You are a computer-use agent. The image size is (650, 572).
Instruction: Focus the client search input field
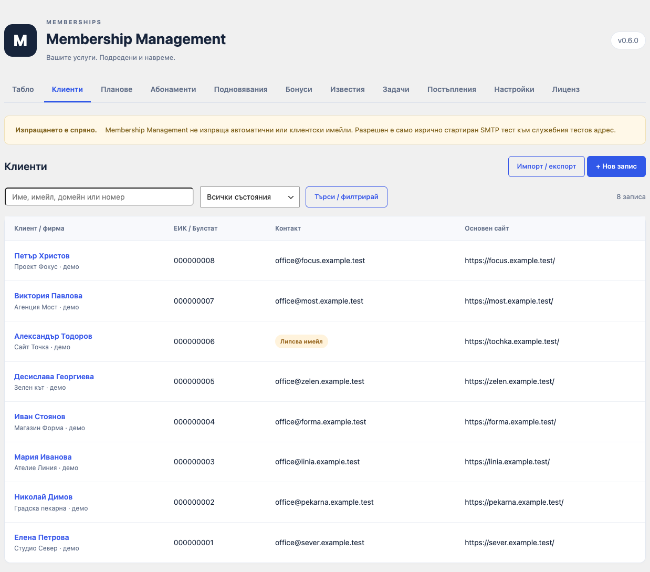click(x=99, y=197)
